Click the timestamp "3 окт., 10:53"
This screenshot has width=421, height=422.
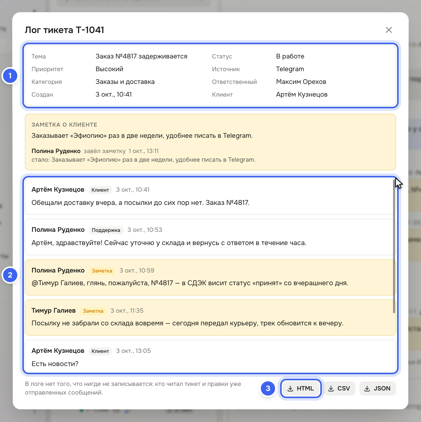click(x=145, y=230)
